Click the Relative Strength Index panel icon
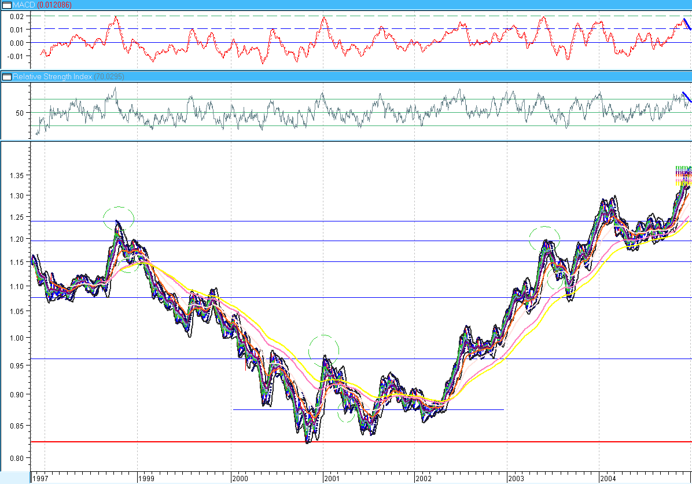692x484 pixels. 6,76
